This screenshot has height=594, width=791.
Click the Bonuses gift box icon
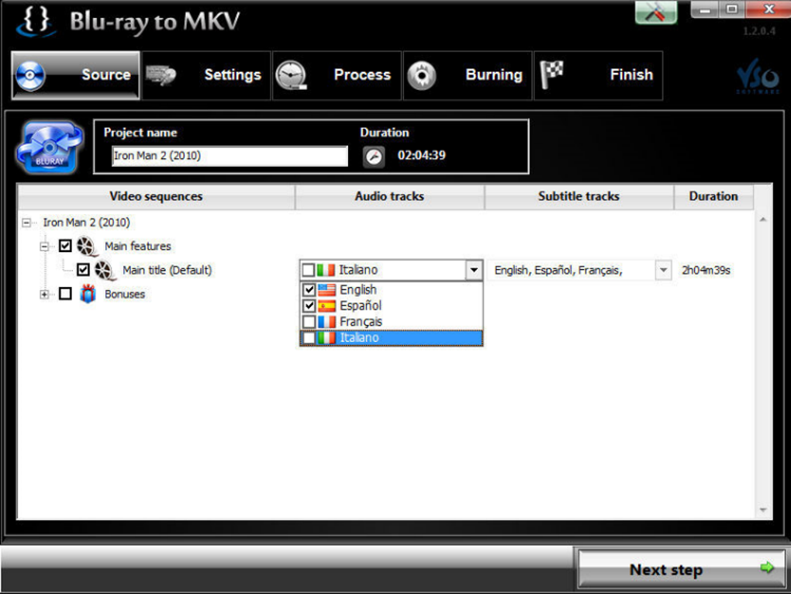click(88, 293)
